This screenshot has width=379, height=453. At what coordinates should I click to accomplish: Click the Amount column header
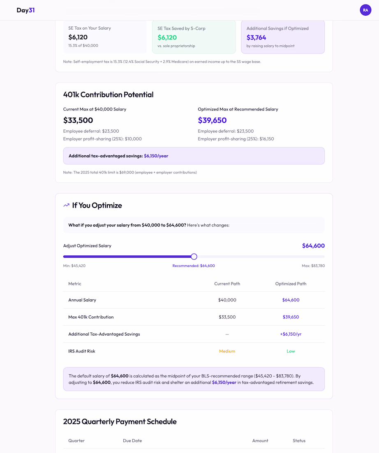[260, 441]
